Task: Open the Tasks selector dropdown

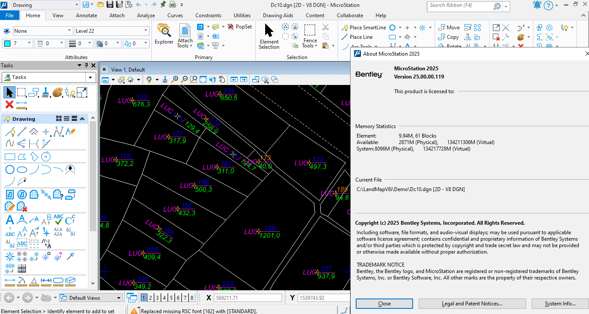Action: [x=91, y=77]
